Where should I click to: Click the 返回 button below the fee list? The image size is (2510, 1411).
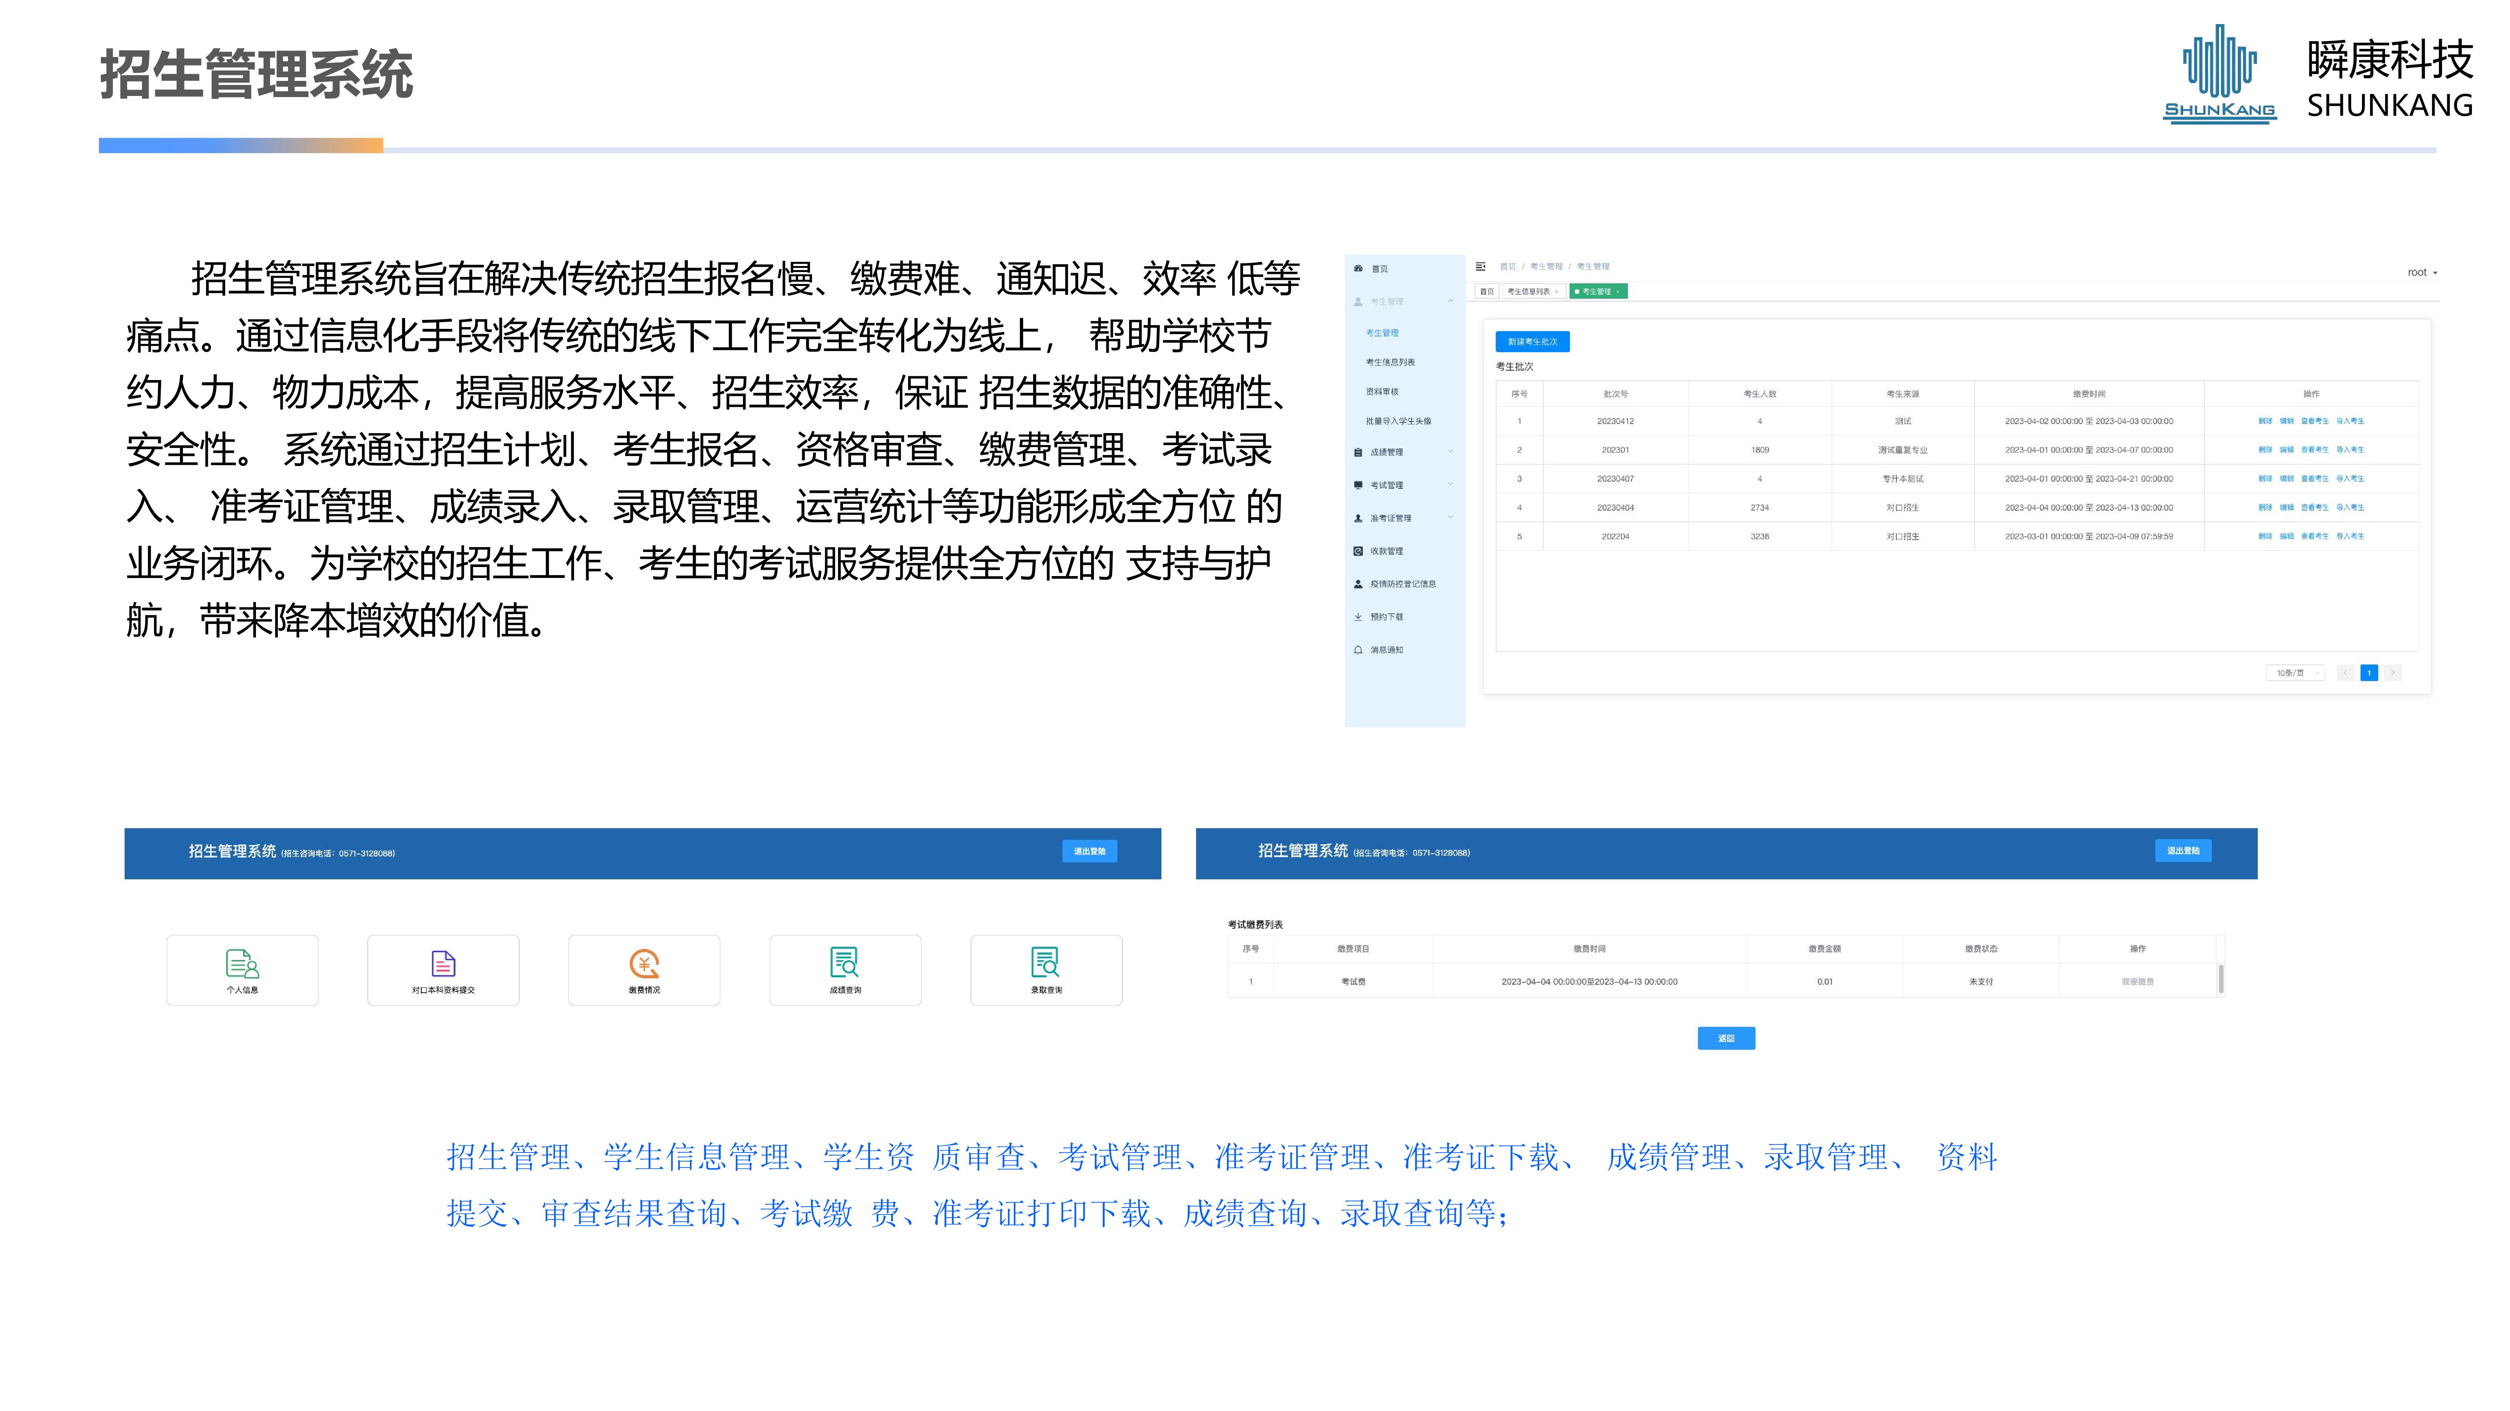1726,1039
